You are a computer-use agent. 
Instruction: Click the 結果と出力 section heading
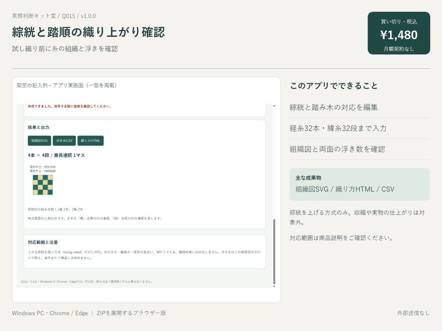[38, 127]
